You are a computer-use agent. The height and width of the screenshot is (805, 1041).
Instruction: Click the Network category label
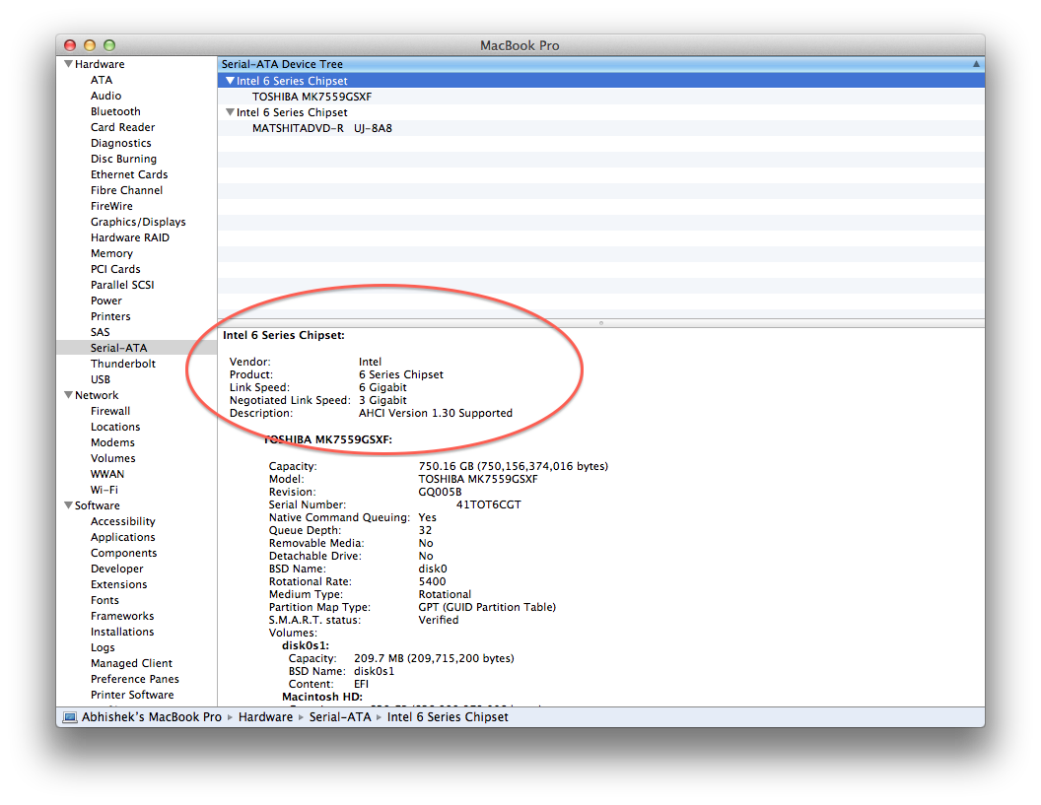point(97,395)
